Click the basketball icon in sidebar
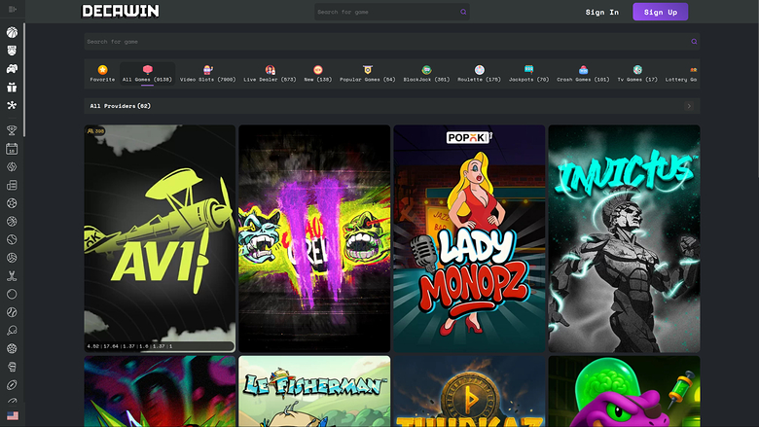 [12, 32]
